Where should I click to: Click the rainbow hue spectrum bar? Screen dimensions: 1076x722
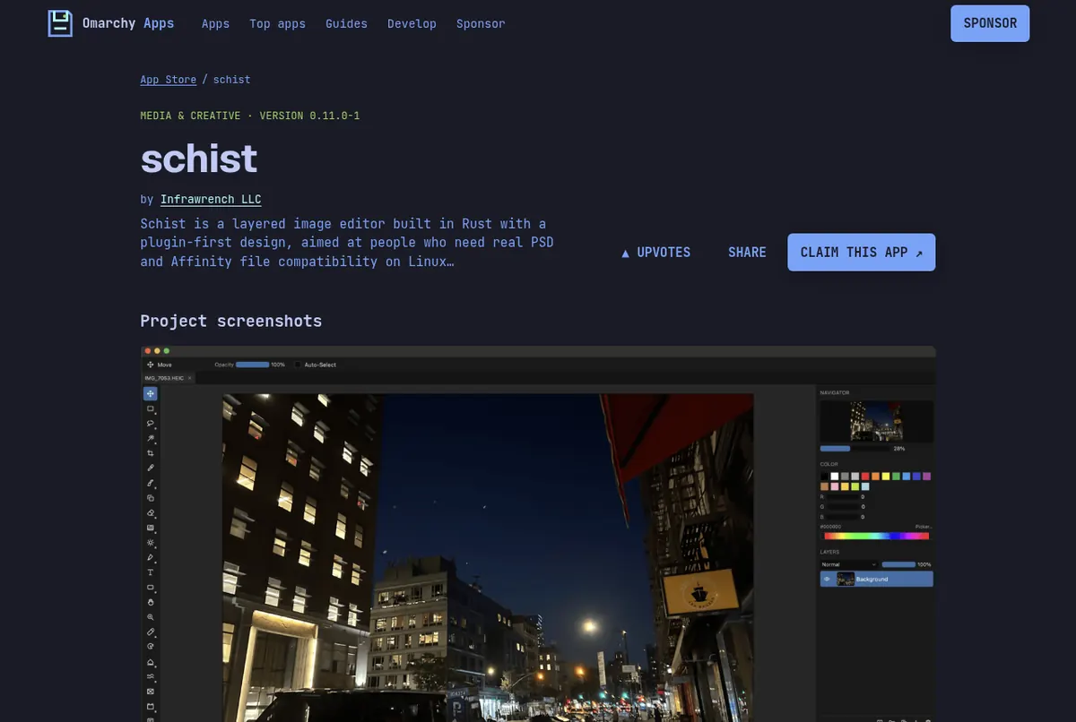tap(877, 536)
